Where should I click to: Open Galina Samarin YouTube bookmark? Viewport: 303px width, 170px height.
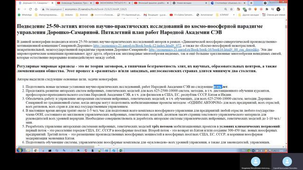pos(182,15)
